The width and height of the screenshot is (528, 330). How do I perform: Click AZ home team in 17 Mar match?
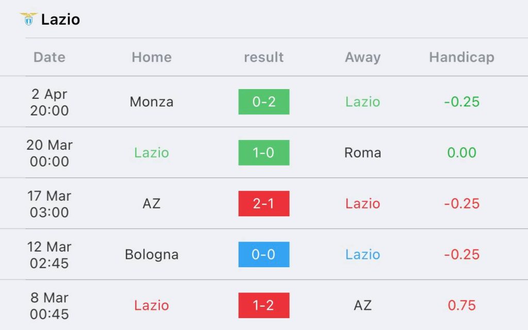(151, 204)
